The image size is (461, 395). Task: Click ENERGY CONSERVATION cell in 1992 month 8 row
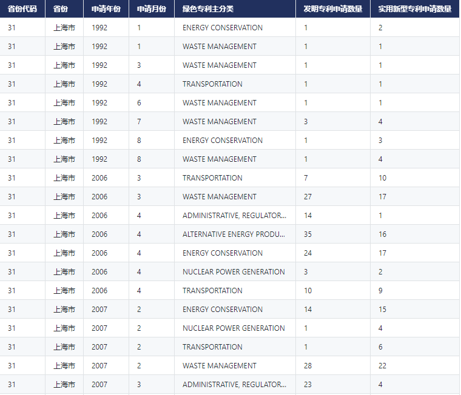pyautogui.click(x=235, y=141)
